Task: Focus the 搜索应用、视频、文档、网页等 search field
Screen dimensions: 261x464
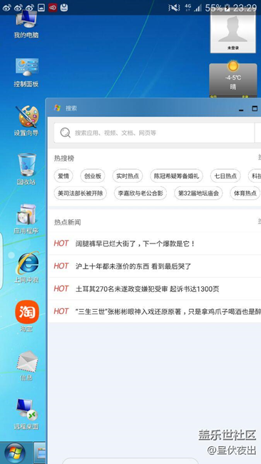Action: pyautogui.click(x=154, y=133)
